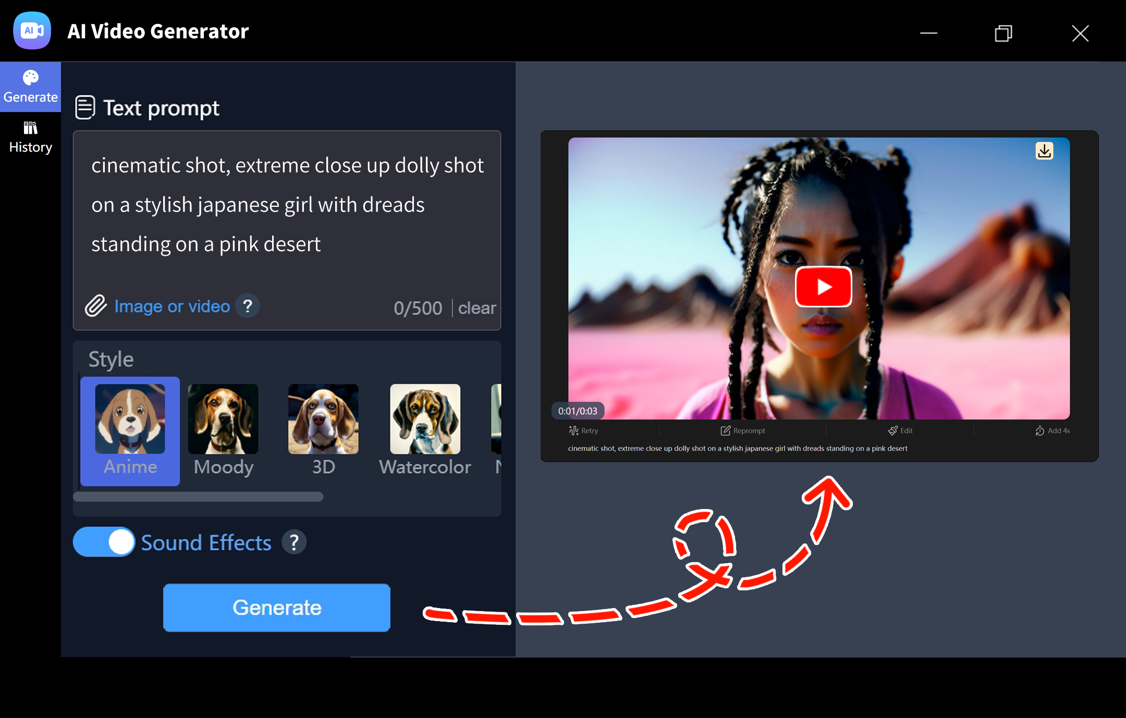Open the Sound Effects help tooltip
Viewport: 1126px width, 718px height.
[x=294, y=542]
